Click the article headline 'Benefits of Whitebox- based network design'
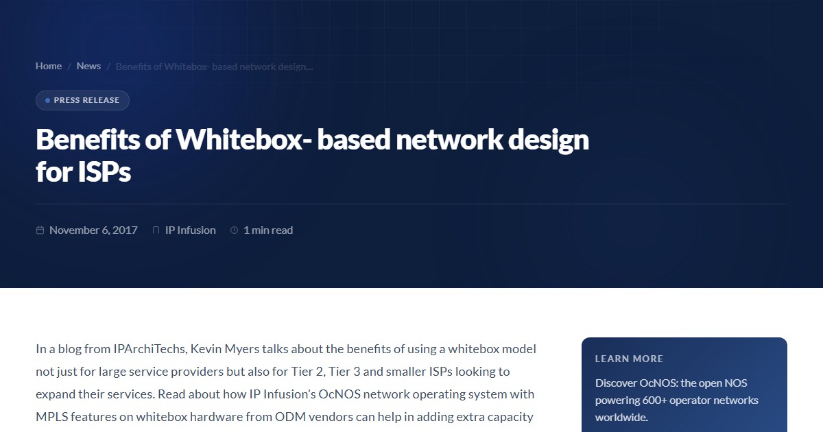The width and height of the screenshot is (823, 432). (x=312, y=156)
